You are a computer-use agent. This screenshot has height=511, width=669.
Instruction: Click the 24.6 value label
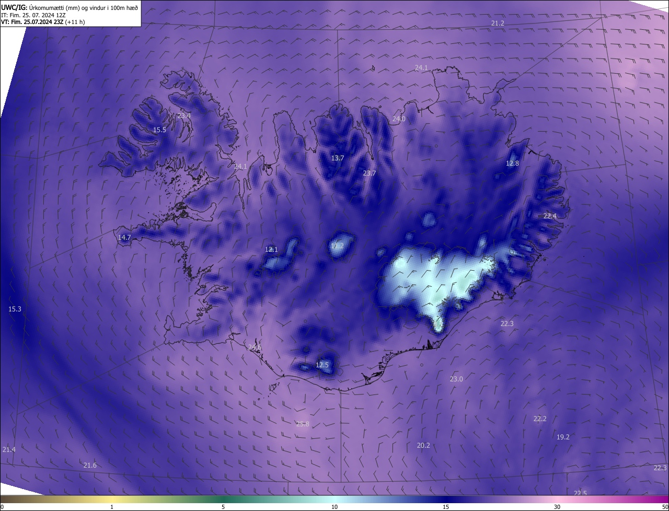tap(255, 348)
